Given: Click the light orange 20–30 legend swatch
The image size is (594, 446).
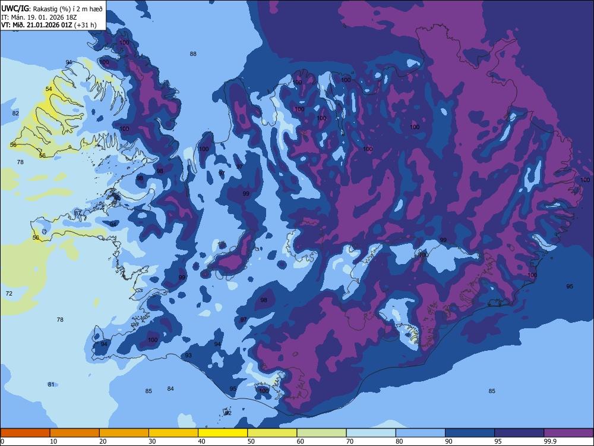Looking at the screenshot, I should point(124,433).
